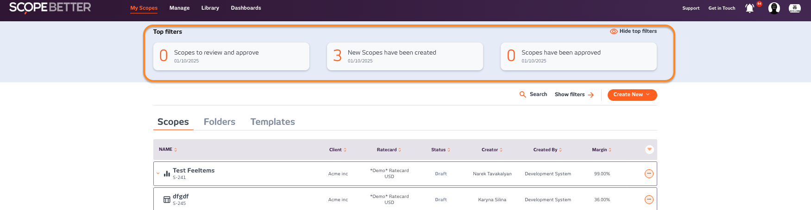
Task: Open the Dashboards menu
Action: tap(246, 8)
